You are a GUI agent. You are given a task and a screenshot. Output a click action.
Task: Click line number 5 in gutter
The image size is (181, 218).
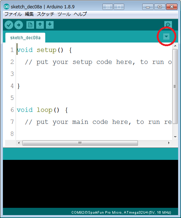[x=12, y=98]
